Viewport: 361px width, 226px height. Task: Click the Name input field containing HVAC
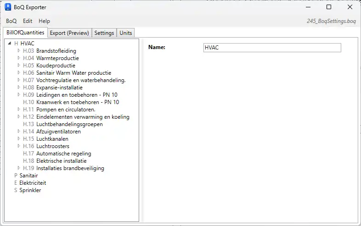[x=272, y=48]
